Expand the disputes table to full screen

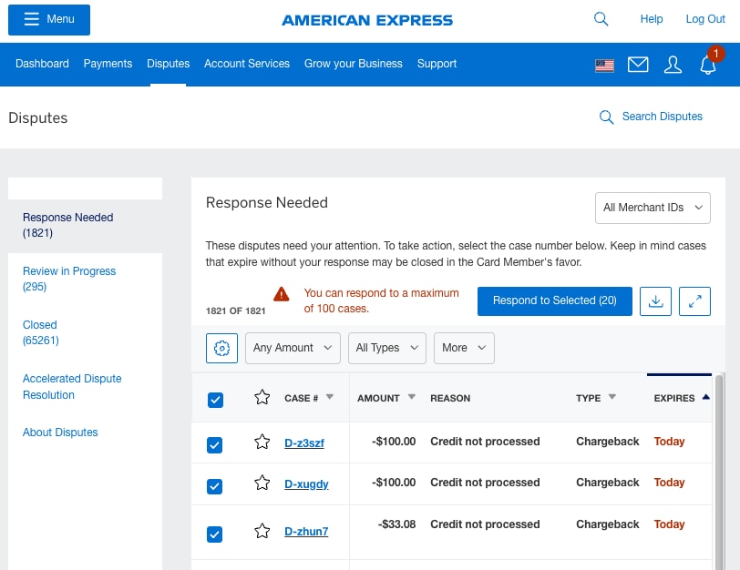694,301
